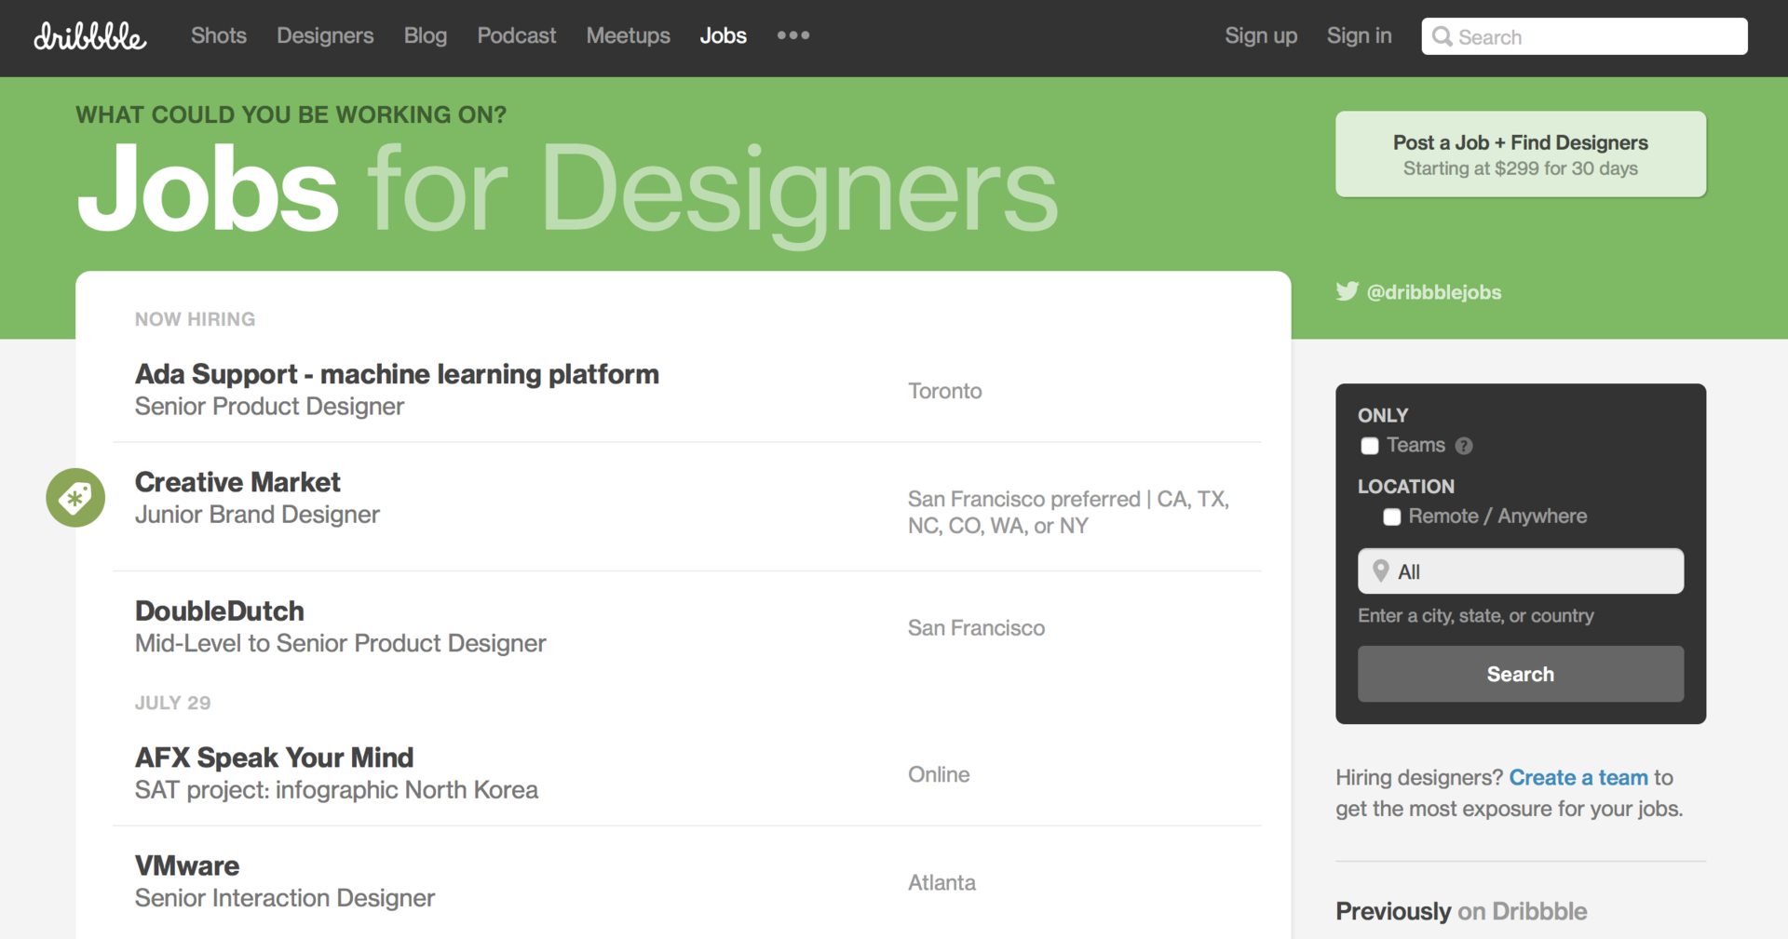Click Post a Job + Find Designers button

[1521, 154]
